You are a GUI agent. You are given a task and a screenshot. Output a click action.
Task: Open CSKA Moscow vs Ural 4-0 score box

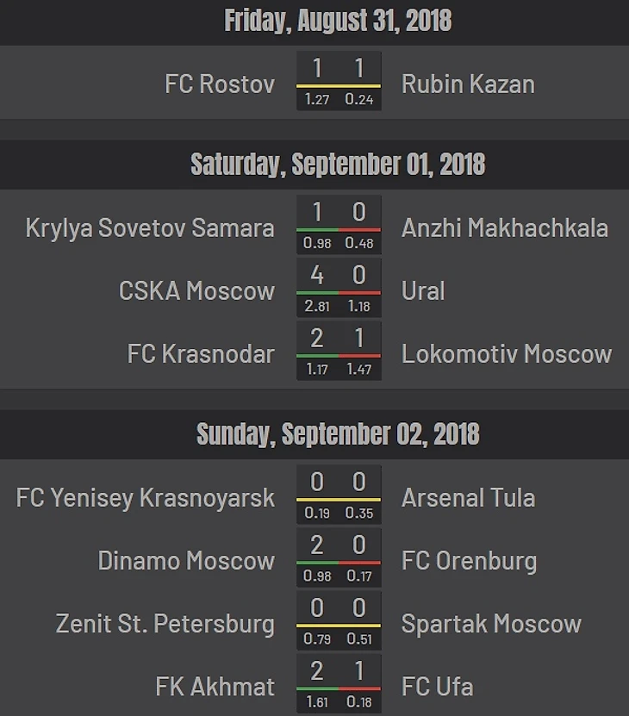[339, 288]
